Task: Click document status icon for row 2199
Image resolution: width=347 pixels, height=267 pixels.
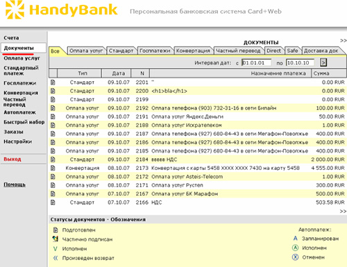Action: point(53,99)
